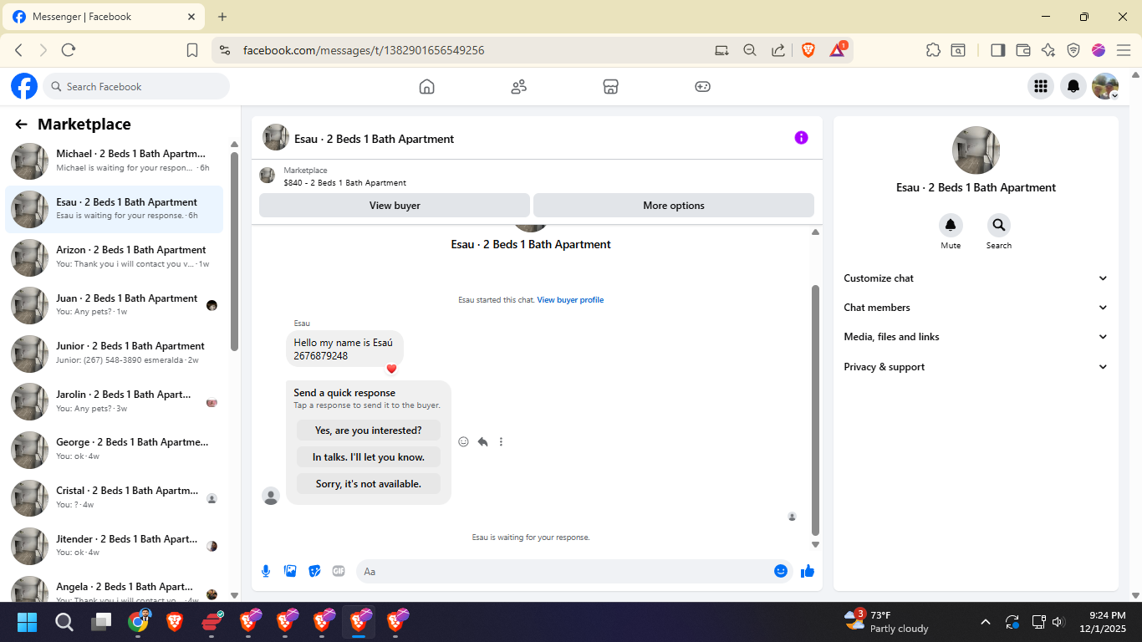Reply to the quick response message
Screen dimensions: 1142x642
tap(482, 441)
